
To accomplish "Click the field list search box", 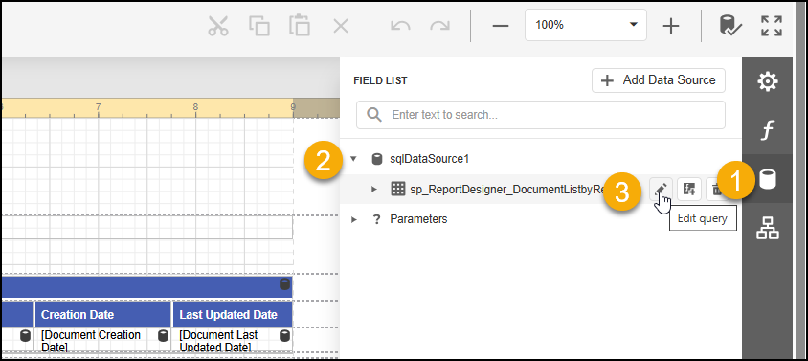I will (541, 115).
